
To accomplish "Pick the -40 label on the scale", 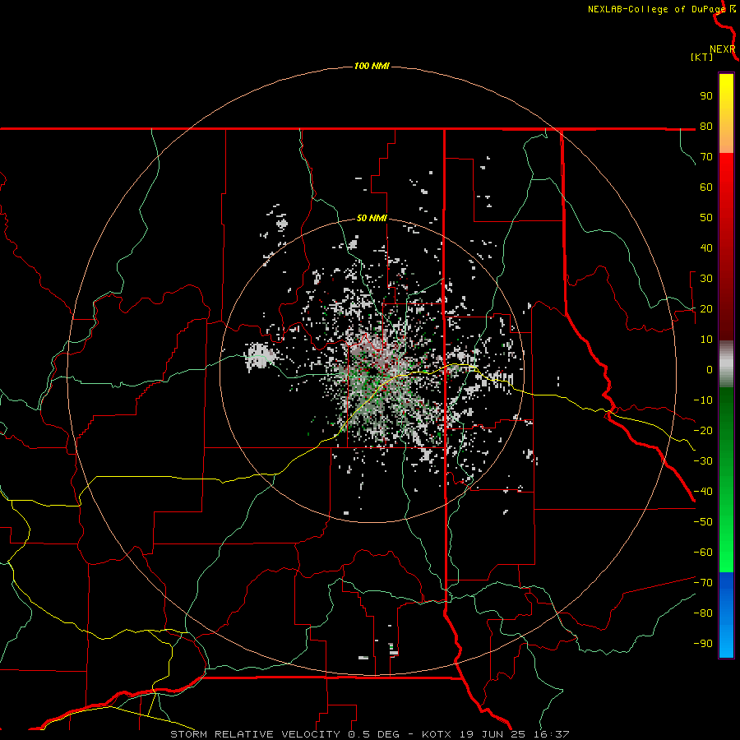I will tap(703, 492).
